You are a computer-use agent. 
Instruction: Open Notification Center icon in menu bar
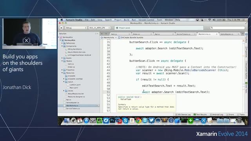coord(244,20)
